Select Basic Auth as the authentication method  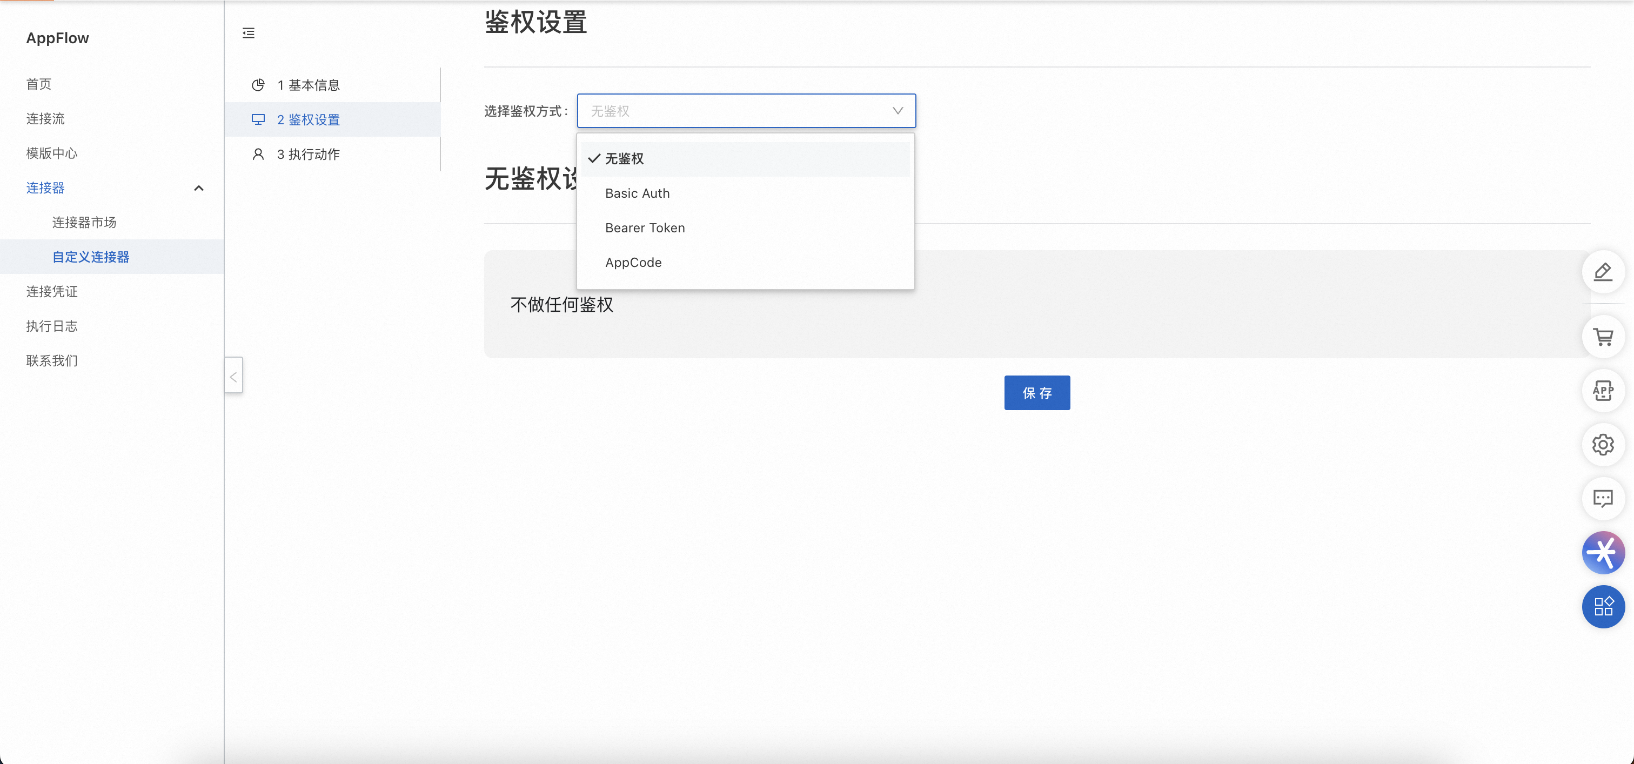click(x=637, y=193)
